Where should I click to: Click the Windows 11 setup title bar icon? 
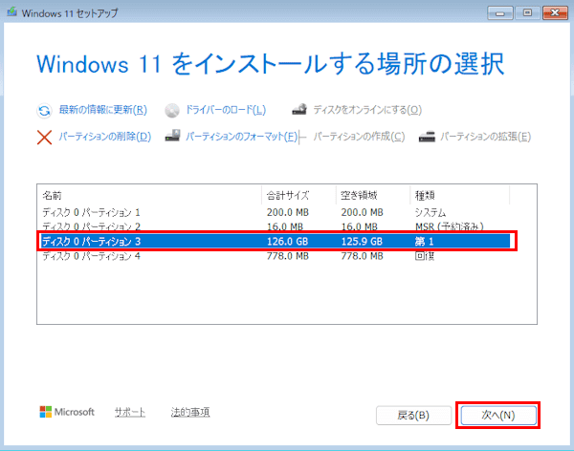(11, 12)
